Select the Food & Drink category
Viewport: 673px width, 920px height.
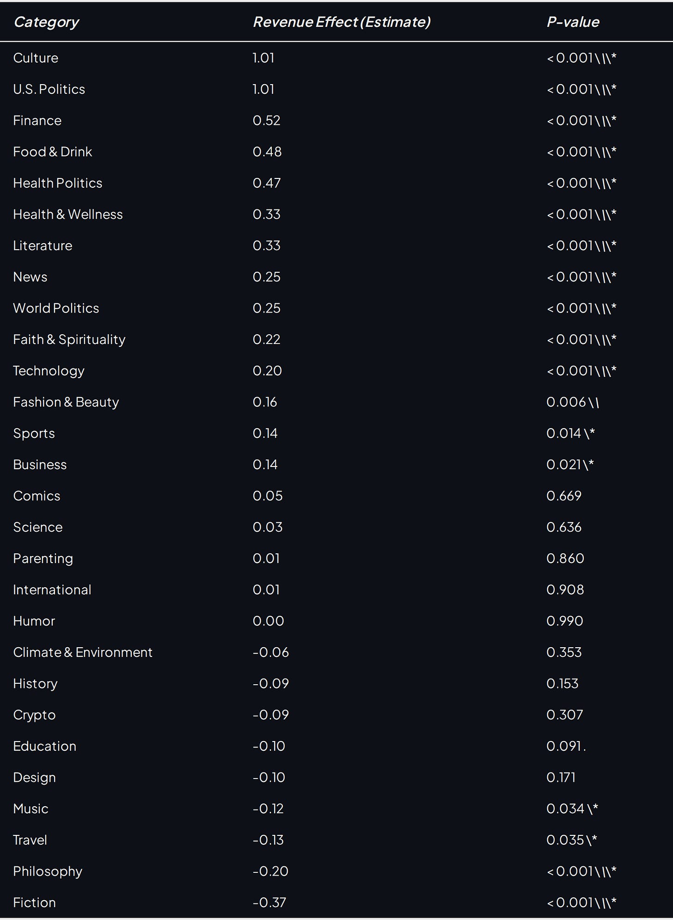[53, 152]
